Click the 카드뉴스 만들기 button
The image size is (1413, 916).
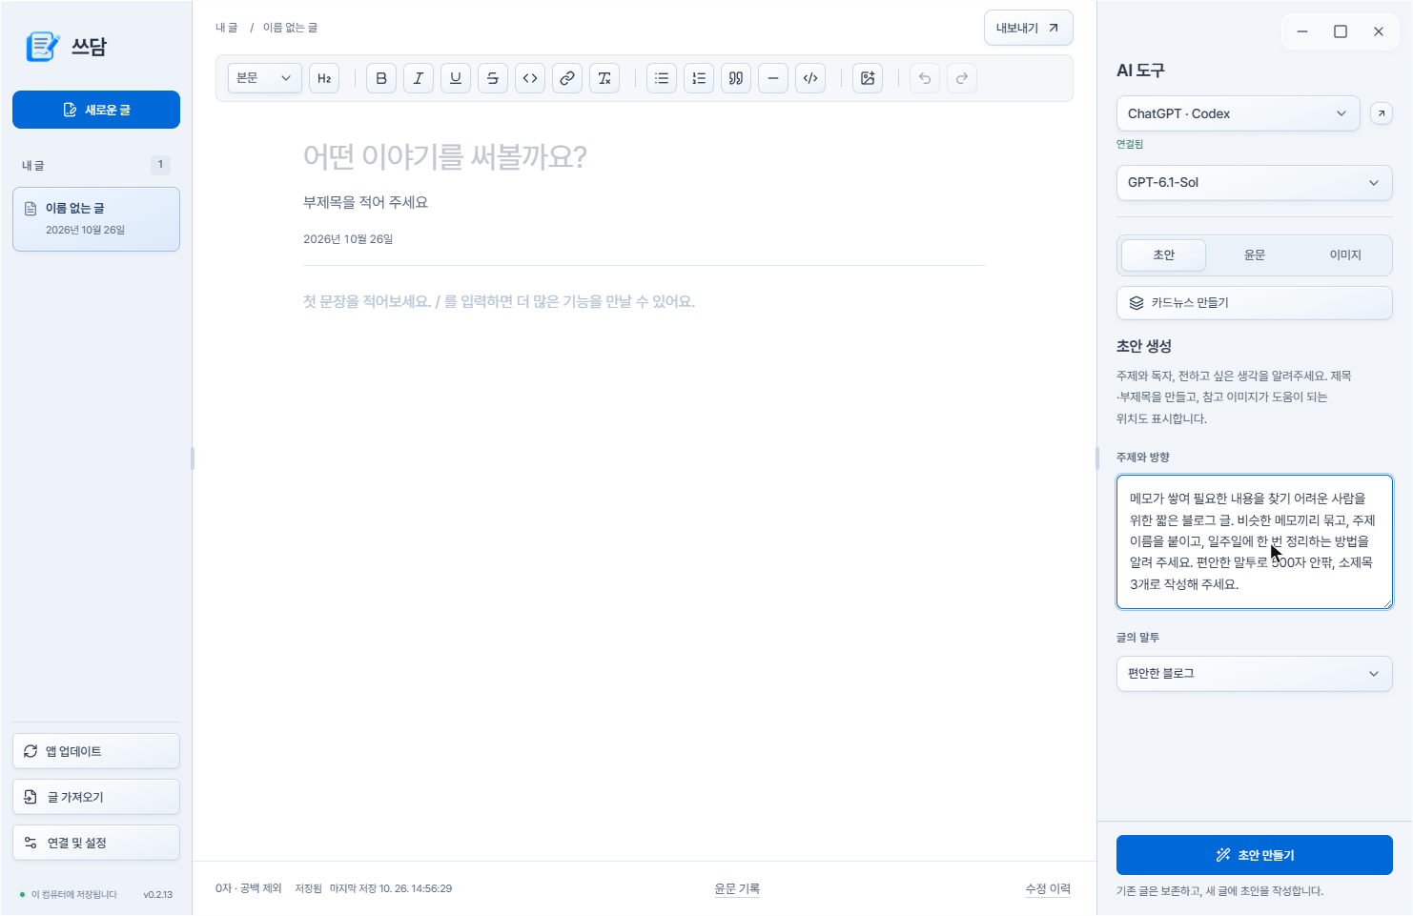(1255, 303)
